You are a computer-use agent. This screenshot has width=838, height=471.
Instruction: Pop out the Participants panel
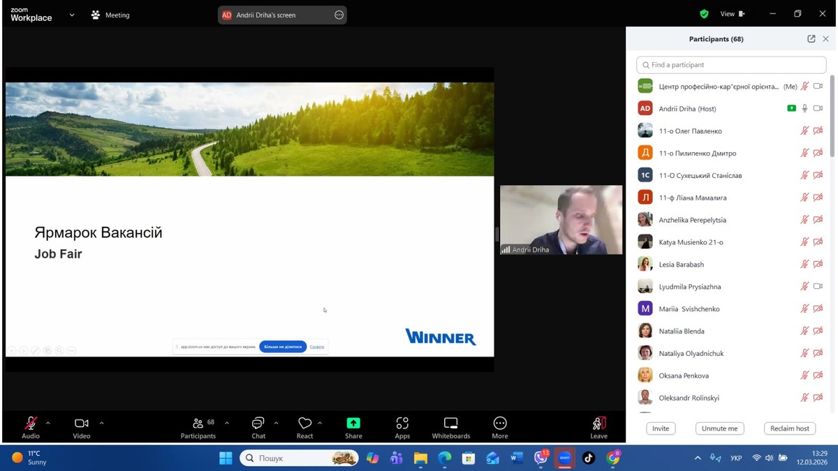(811, 39)
